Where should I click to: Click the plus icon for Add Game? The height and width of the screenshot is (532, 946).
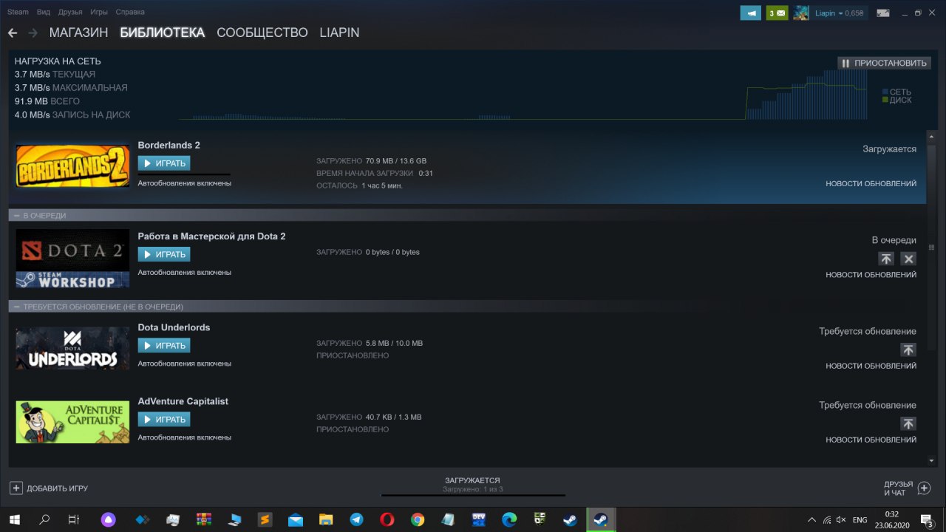pos(16,488)
